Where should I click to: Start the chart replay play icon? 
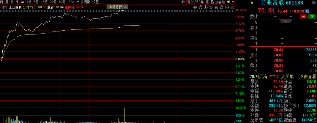click(206, 7)
